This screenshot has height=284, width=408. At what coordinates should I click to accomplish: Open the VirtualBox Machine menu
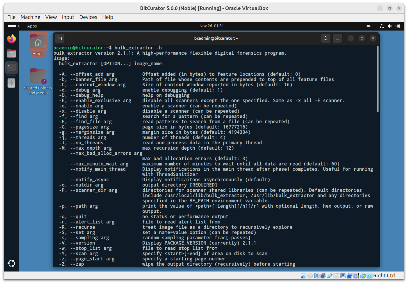click(x=30, y=17)
